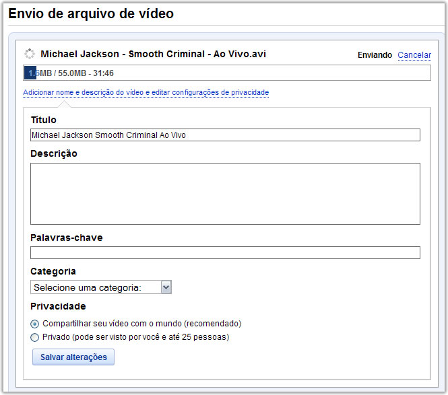
Task: Click the Categoria label above the dropdown
Action: [x=53, y=272]
